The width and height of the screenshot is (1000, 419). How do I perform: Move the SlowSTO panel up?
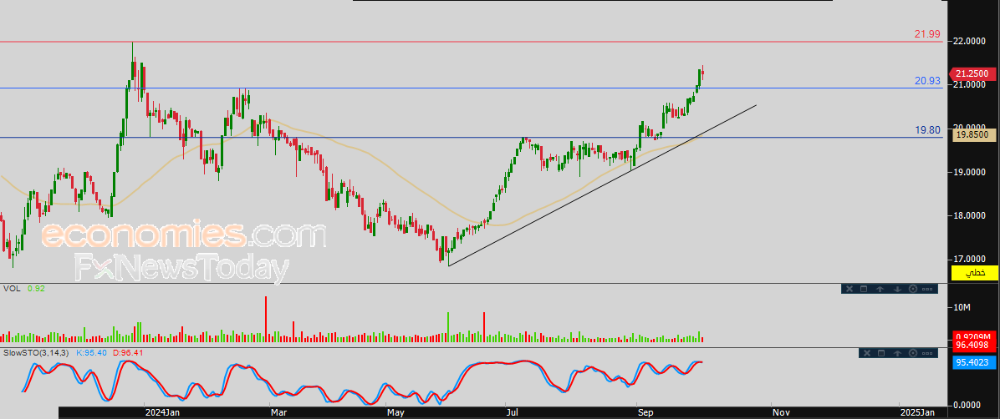[x=897, y=353]
